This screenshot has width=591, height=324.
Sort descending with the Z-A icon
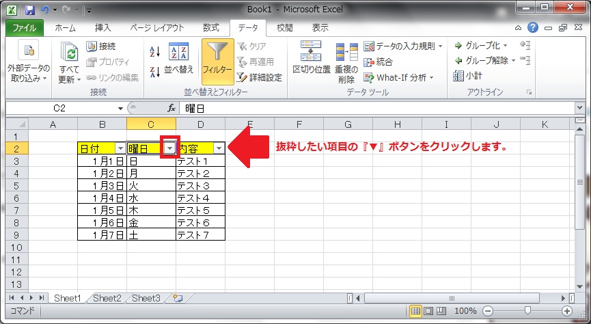coord(155,72)
